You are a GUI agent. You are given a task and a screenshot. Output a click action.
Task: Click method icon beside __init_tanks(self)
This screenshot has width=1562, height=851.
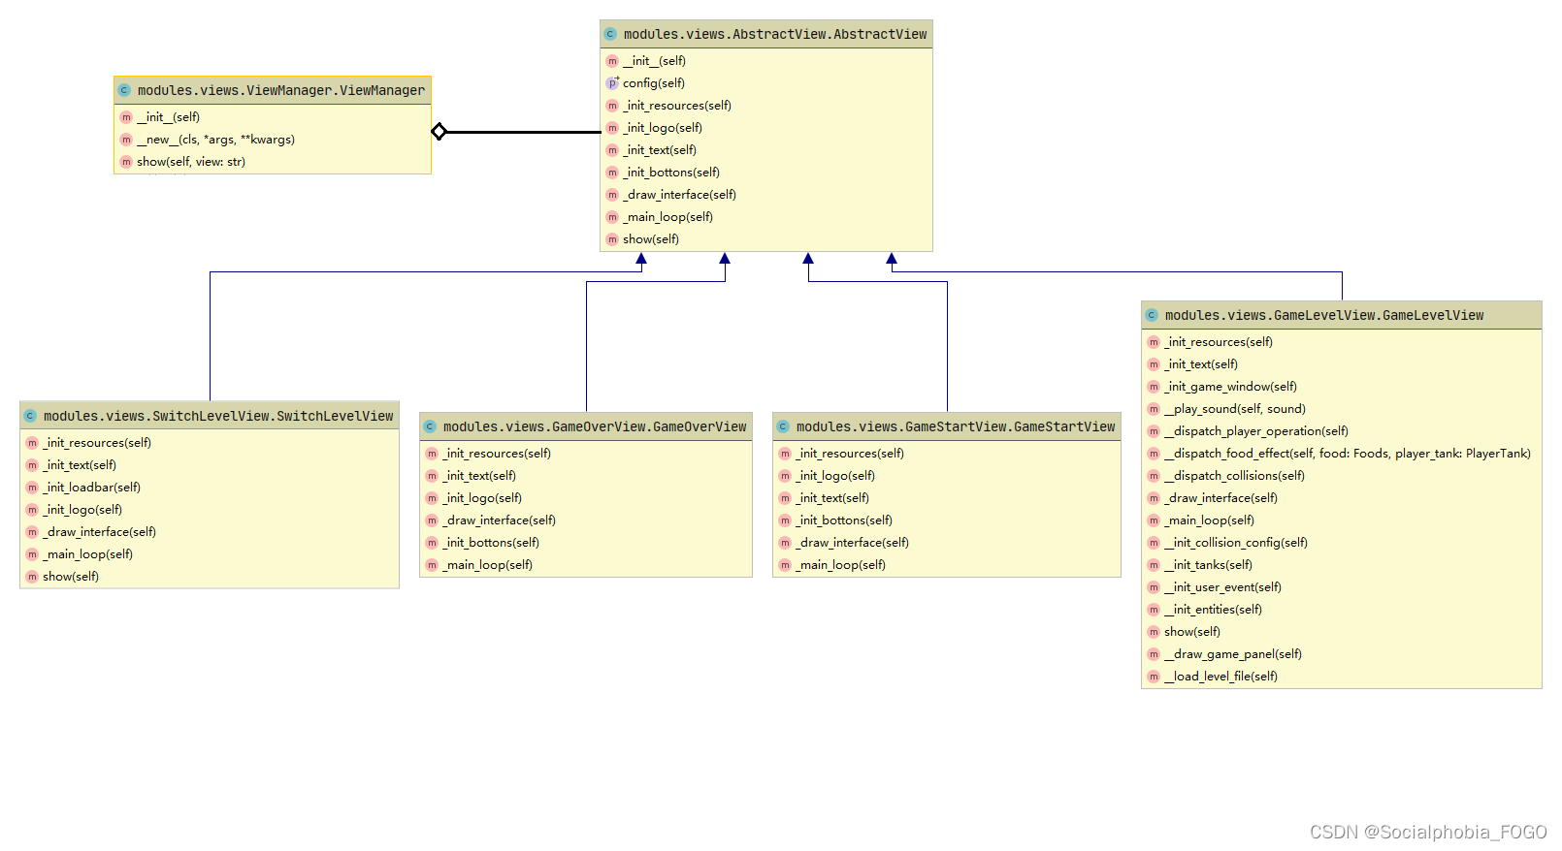(1154, 565)
